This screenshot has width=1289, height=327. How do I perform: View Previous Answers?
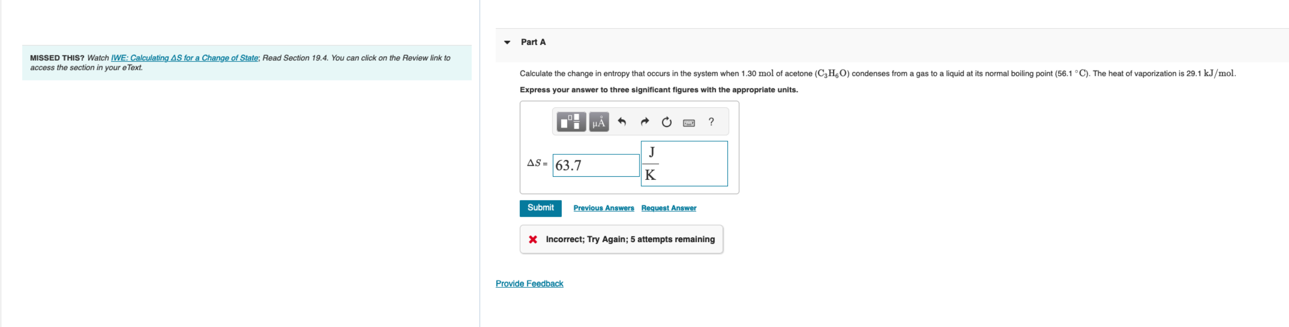click(603, 208)
